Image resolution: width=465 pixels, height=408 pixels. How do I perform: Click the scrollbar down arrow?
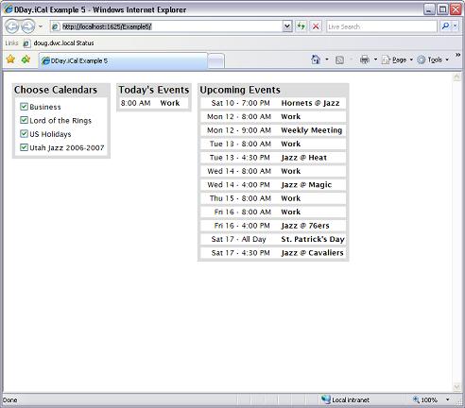click(x=456, y=386)
